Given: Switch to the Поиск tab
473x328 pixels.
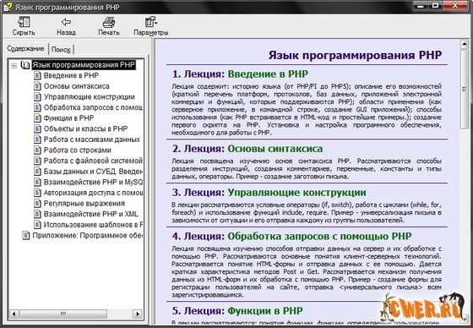Looking at the screenshot, I should pos(61,50).
